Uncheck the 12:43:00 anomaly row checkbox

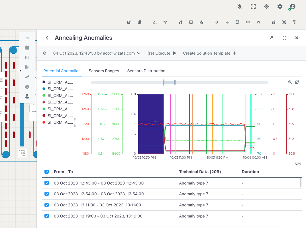tap(46, 183)
